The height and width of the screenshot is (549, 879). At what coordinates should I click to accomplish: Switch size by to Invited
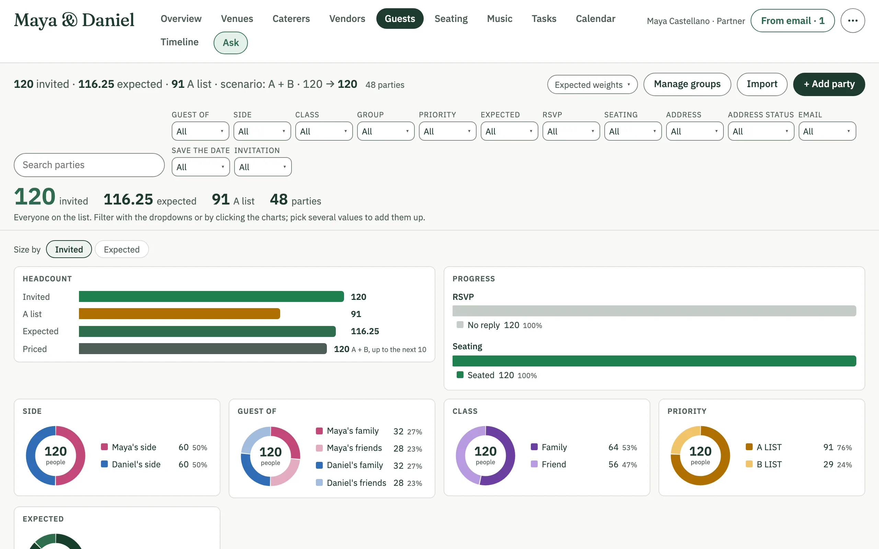coord(69,249)
